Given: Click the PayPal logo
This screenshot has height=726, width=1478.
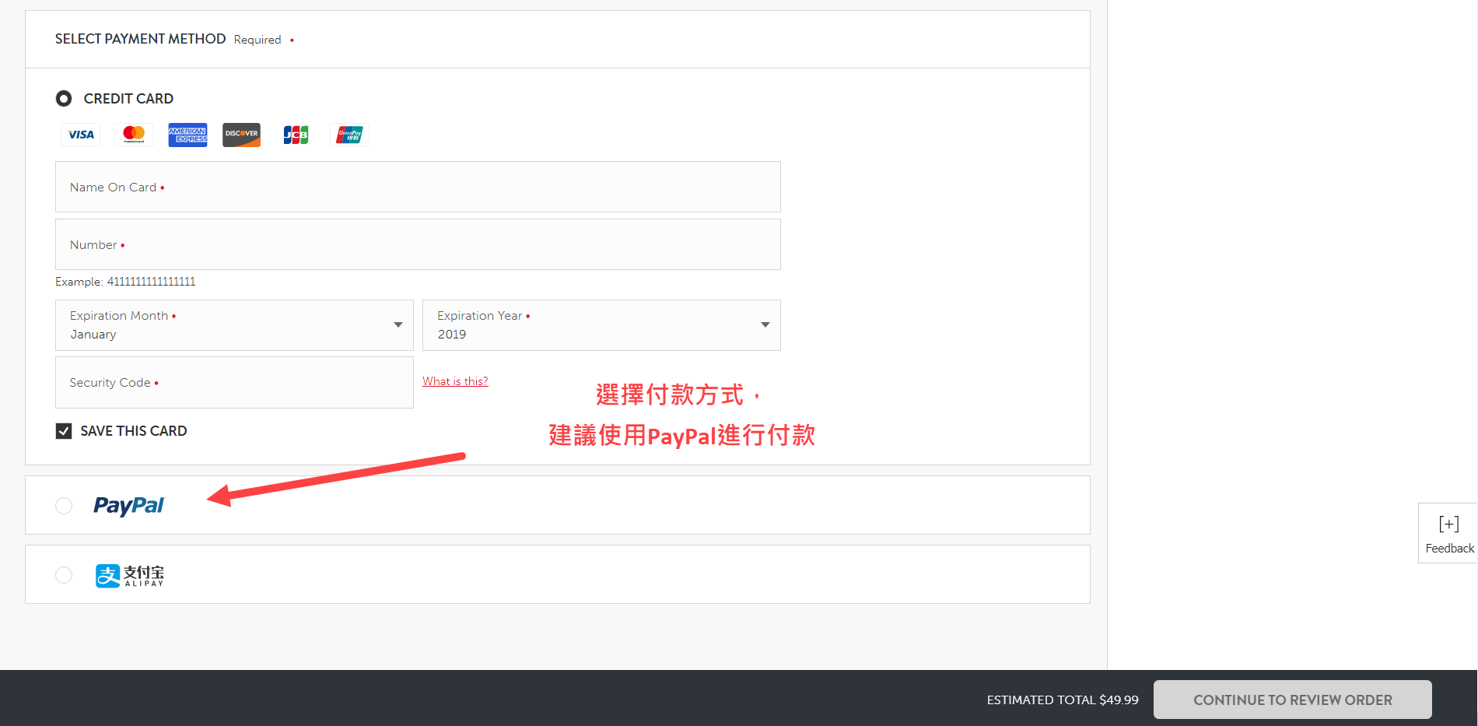Looking at the screenshot, I should click(x=128, y=506).
